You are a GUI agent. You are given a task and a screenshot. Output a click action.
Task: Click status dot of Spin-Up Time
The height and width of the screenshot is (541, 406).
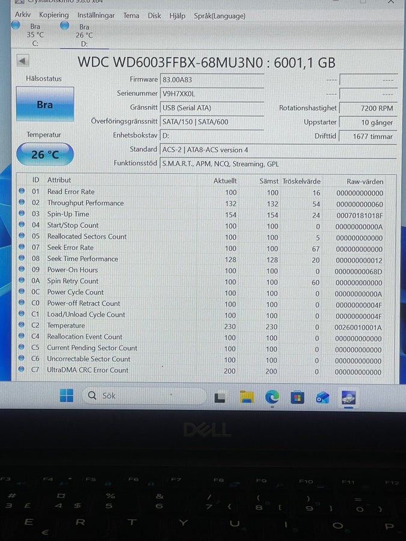[22, 213]
